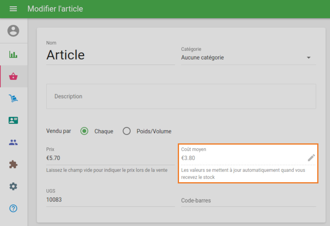Open the employees ID card icon
The height and width of the screenshot is (226, 330).
14,120
